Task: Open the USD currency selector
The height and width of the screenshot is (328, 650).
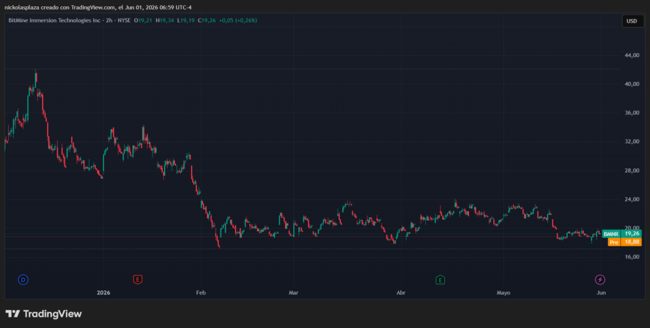Action: [633, 21]
